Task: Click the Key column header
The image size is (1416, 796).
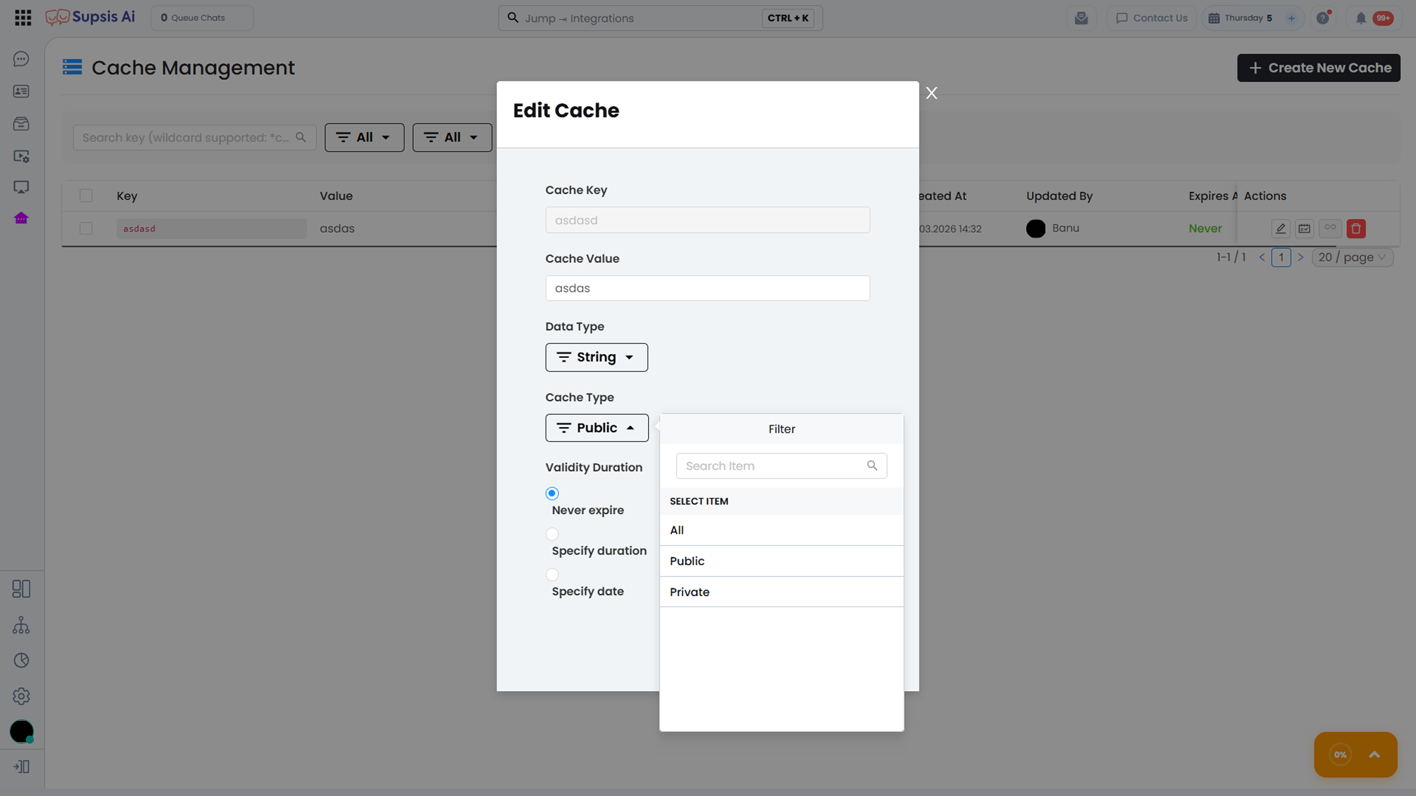Action: 127,196
